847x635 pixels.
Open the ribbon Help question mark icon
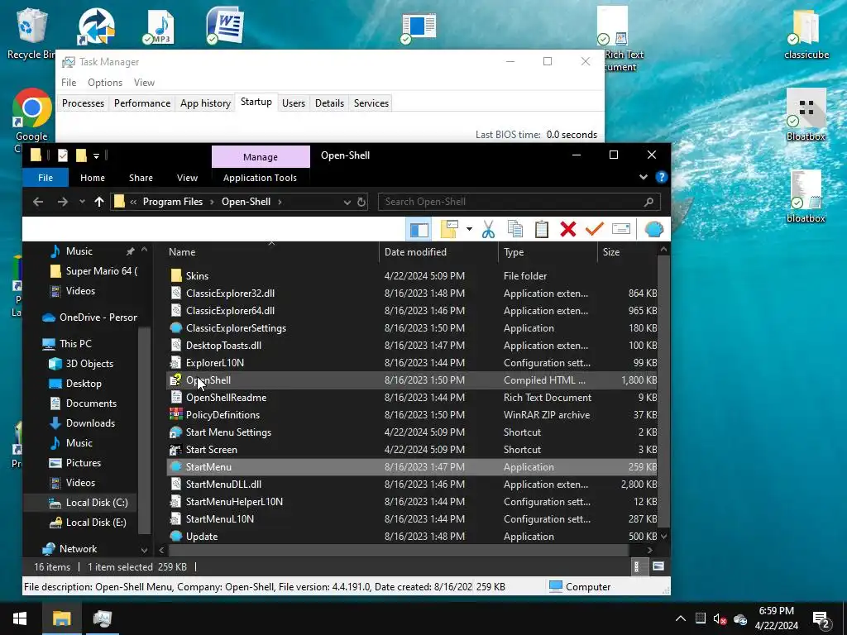[x=661, y=177]
